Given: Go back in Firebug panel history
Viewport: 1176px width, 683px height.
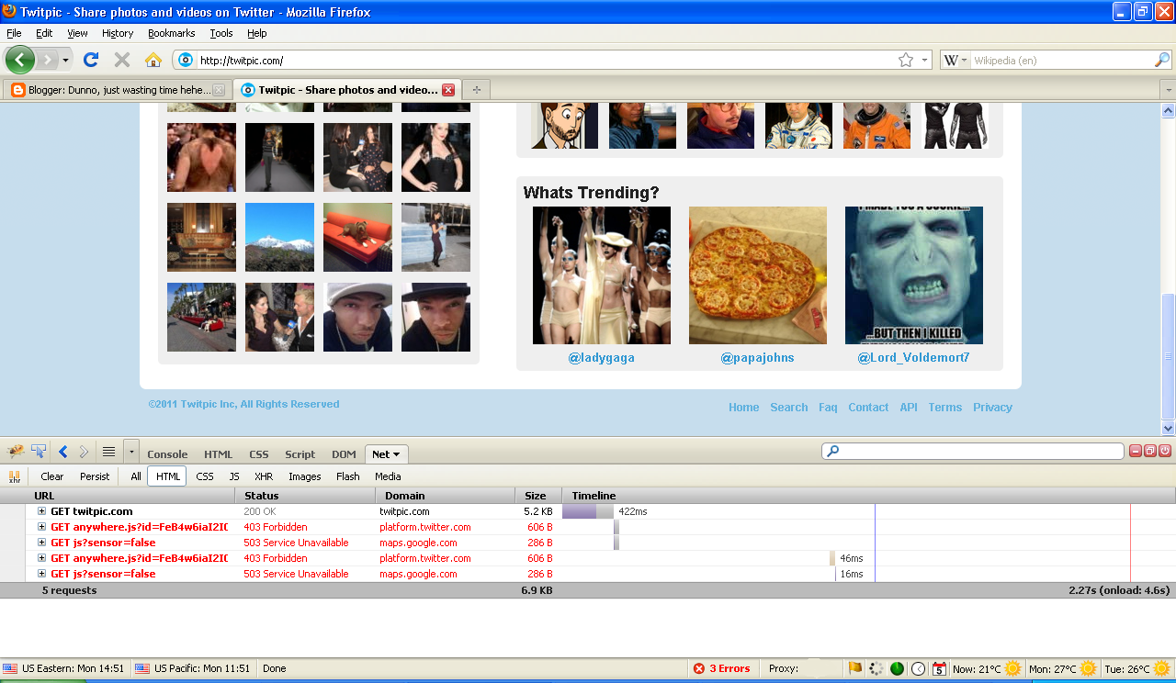Looking at the screenshot, I should pos(63,452).
